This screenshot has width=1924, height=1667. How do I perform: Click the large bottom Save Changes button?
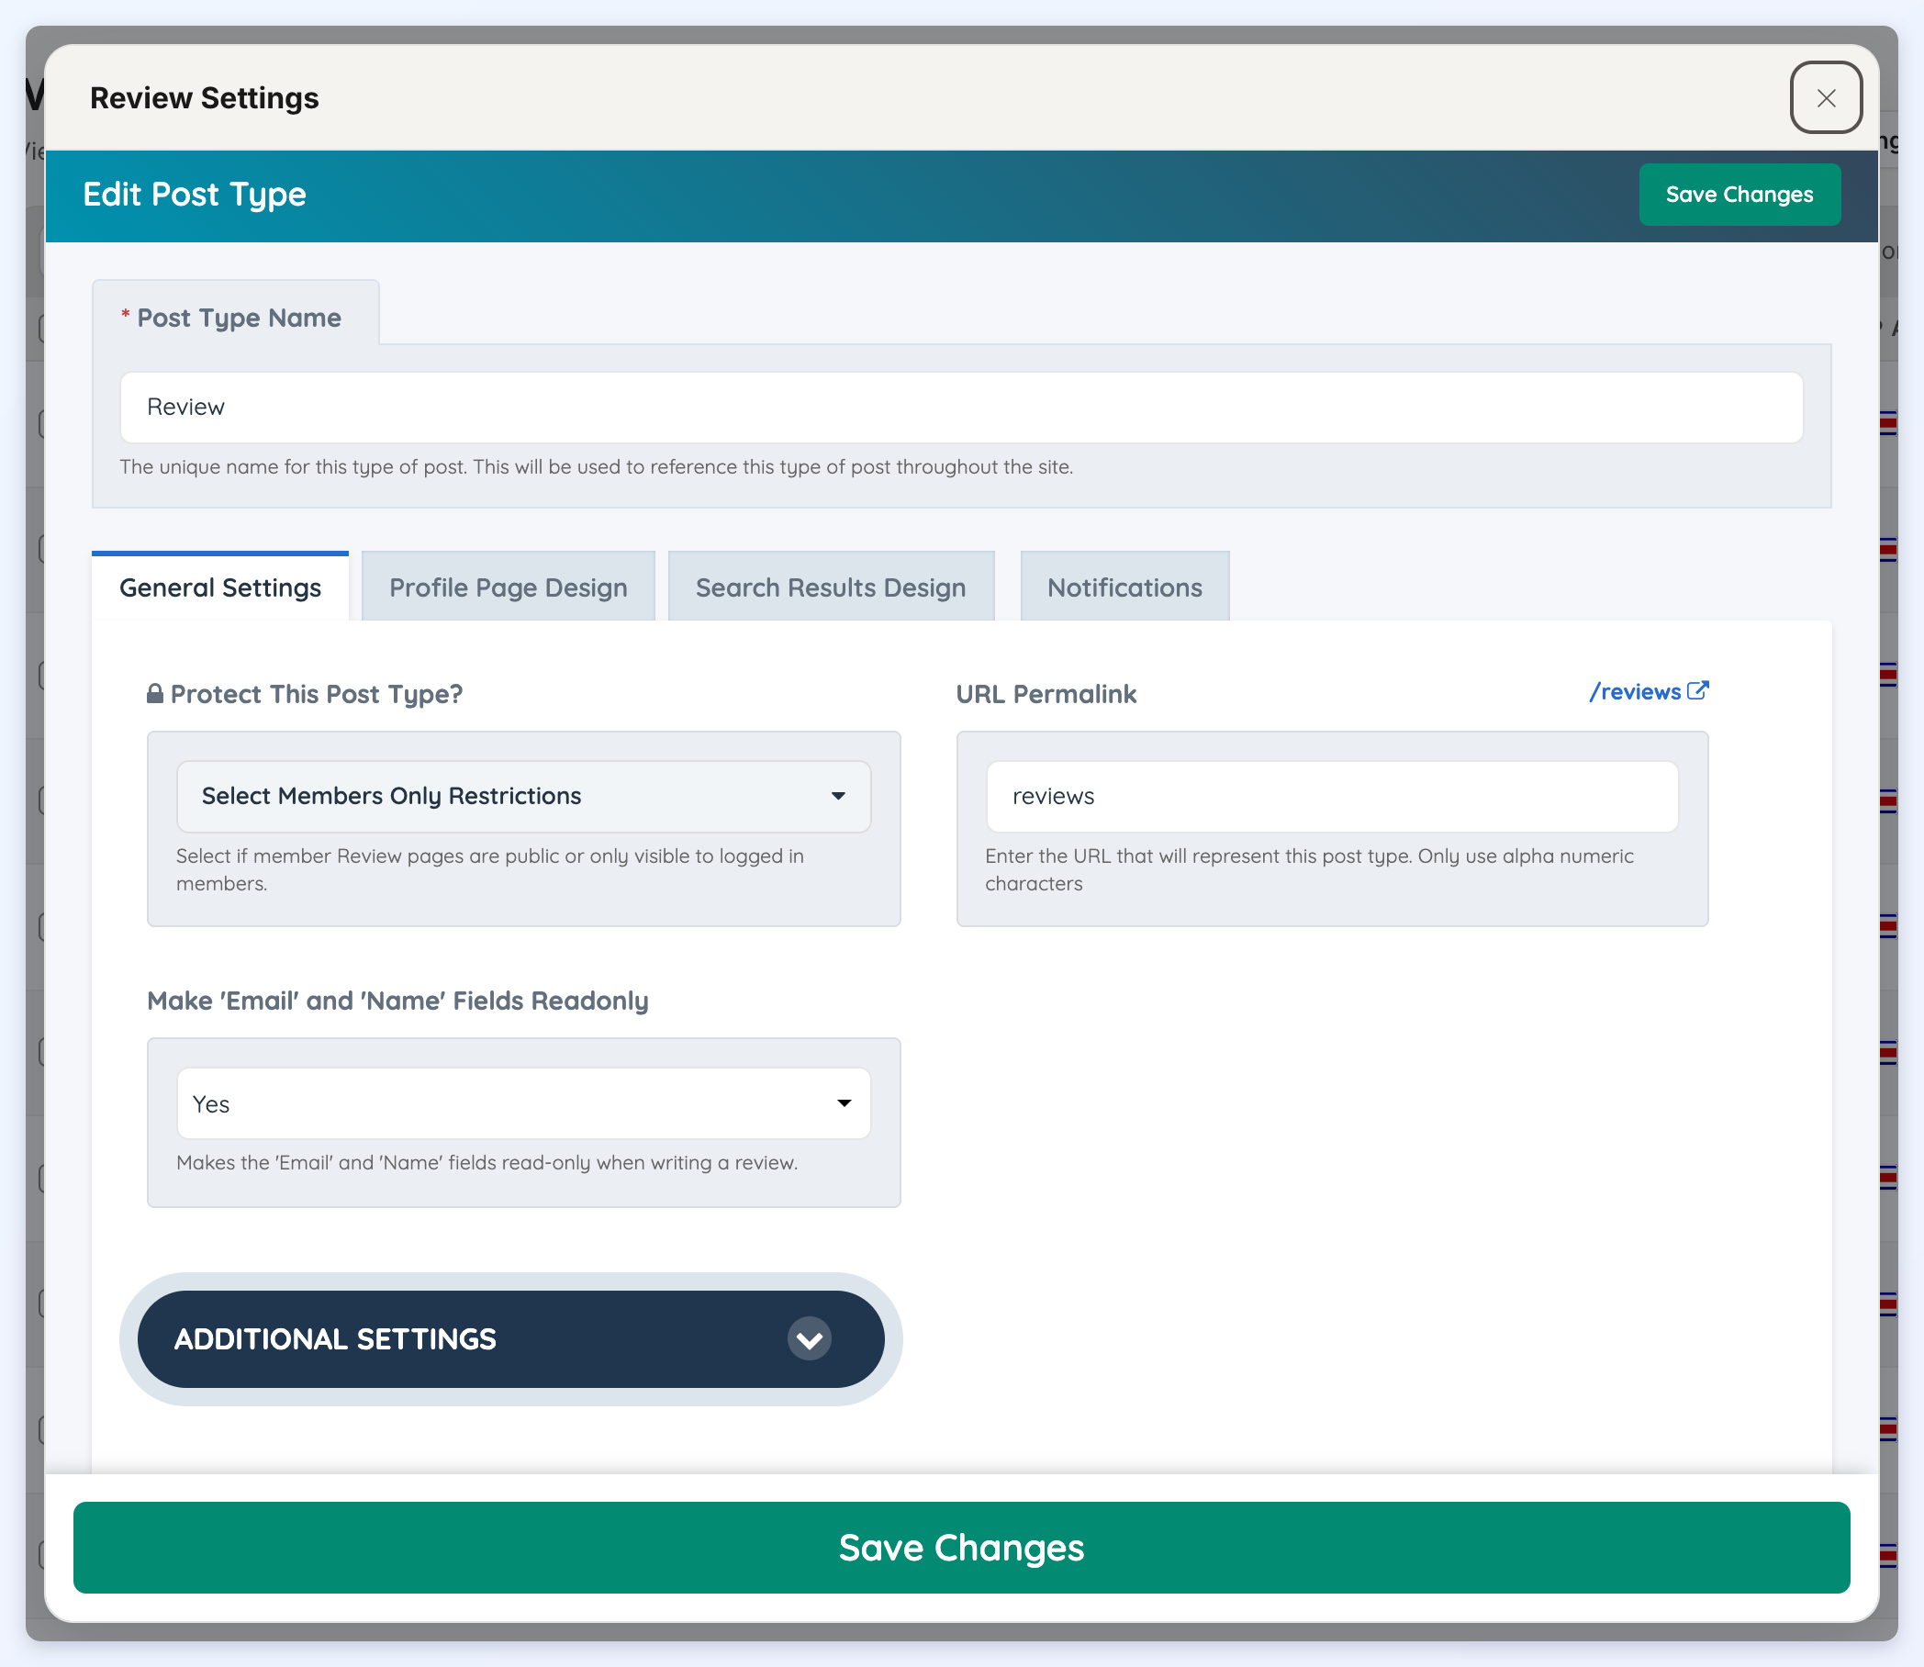point(961,1547)
